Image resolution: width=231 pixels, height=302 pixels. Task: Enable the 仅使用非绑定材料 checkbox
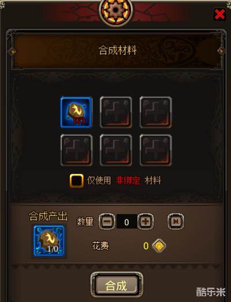76,181
